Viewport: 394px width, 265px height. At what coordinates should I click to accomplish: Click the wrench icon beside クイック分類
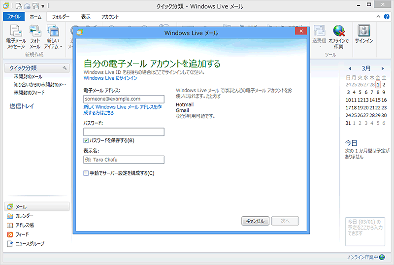tap(65, 68)
